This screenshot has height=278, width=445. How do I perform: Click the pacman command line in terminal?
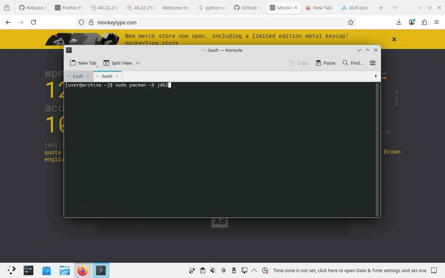click(x=118, y=85)
